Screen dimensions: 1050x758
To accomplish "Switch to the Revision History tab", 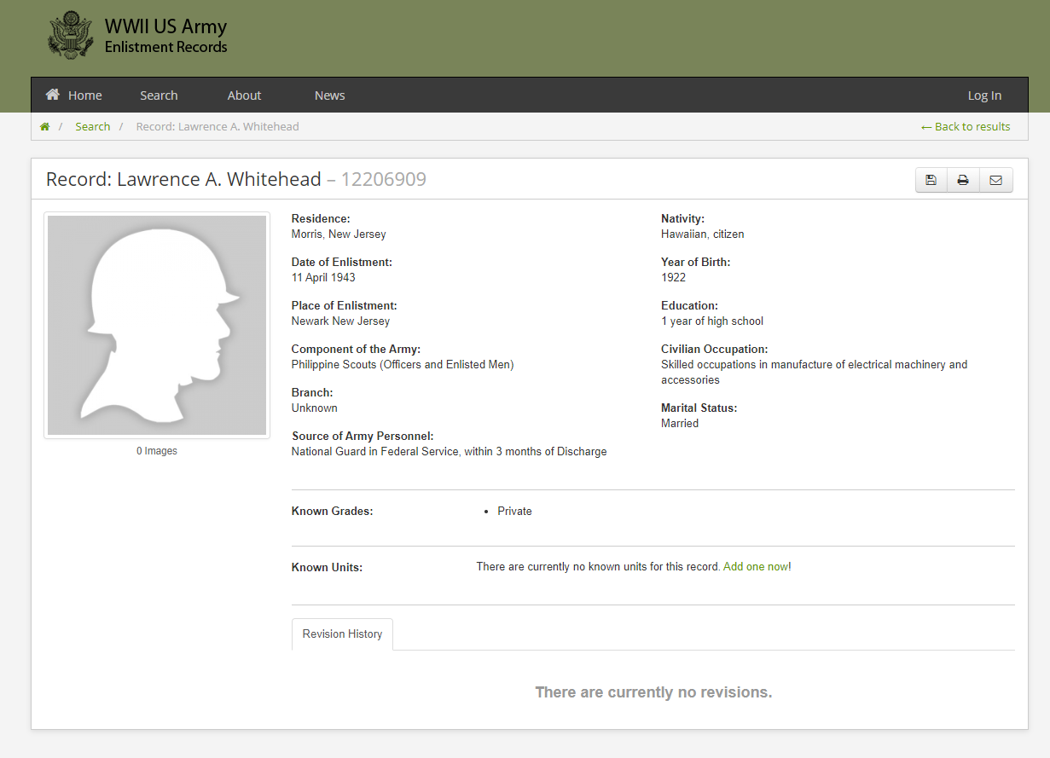I will tap(342, 634).
